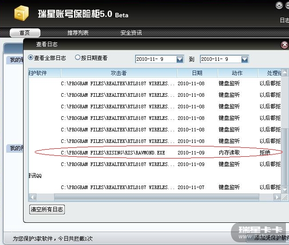Viewport: 289px width, 245px height.
Task: Click the dialog resize grip corner
Action: [285, 198]
